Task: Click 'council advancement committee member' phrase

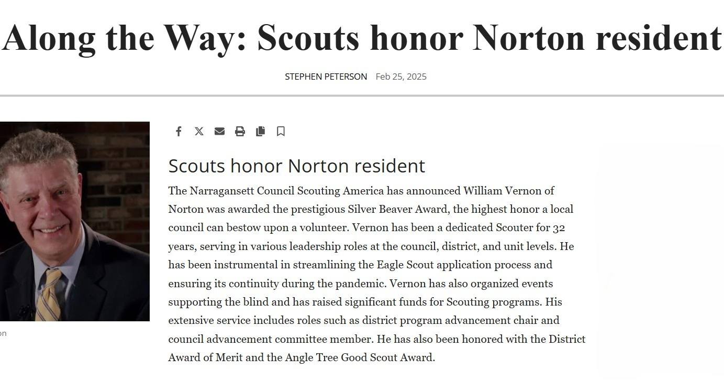Action: (x=262, y=339)
